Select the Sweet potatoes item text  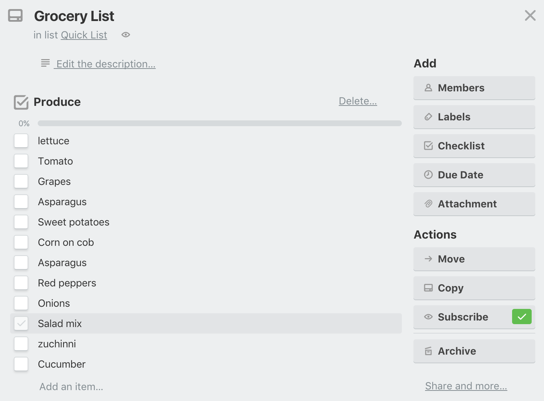74,222
